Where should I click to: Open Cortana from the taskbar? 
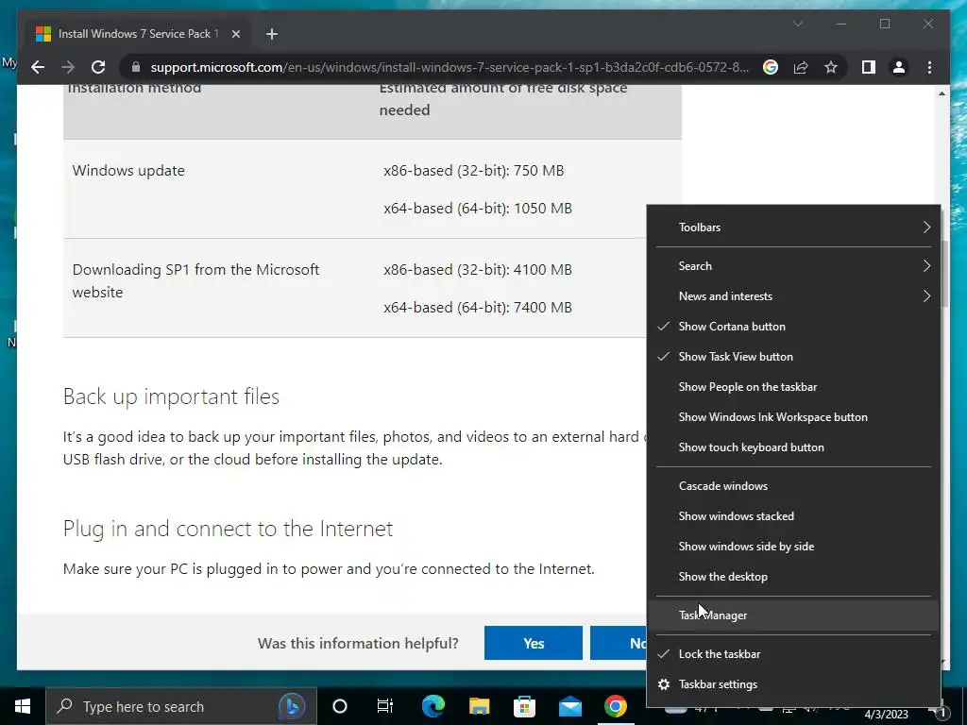coord(340,706)
